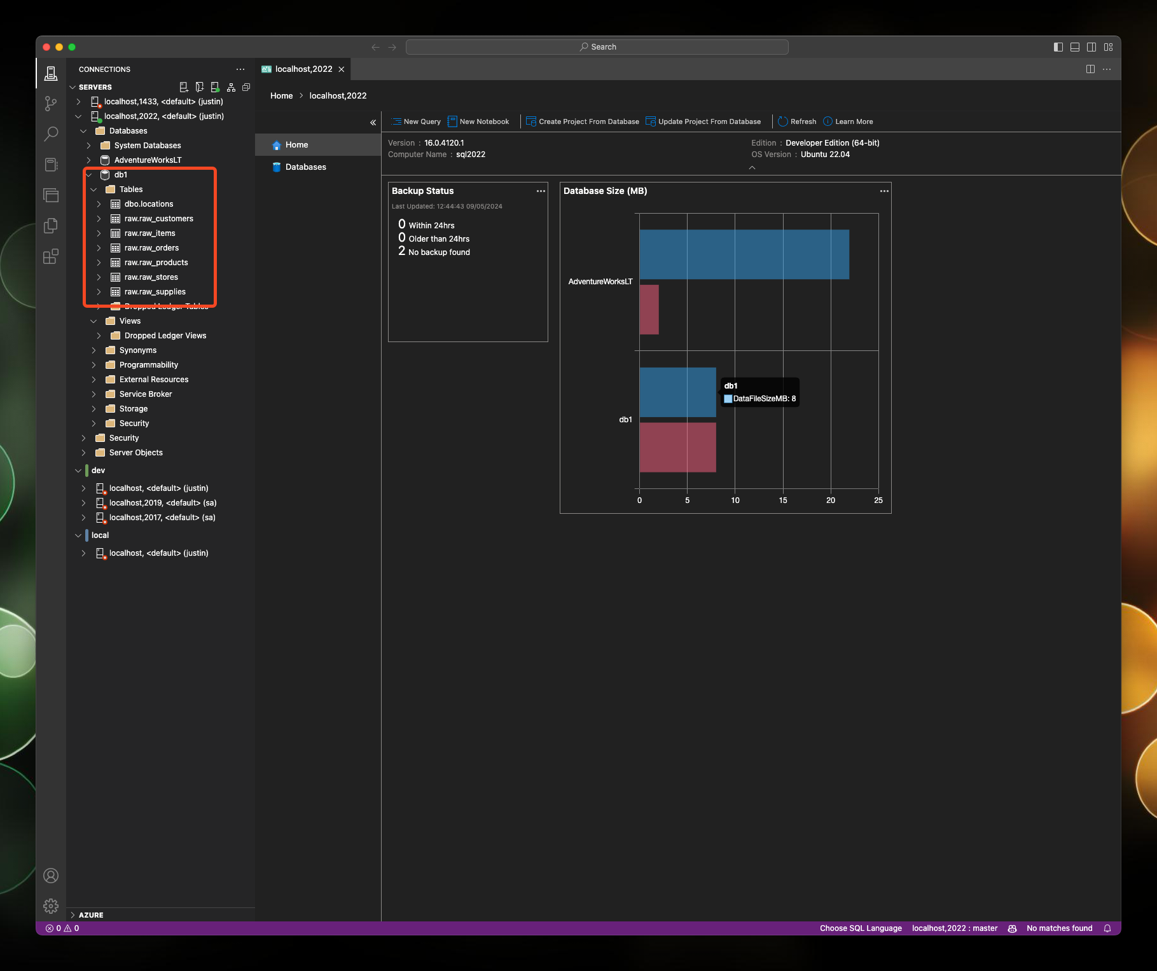
Task: Click the Copilot status bar icon
Action: click(1012, 928)
